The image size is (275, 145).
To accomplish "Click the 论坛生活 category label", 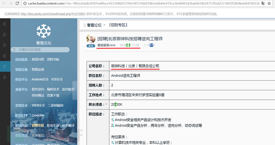I will click(x=22, y=135).
